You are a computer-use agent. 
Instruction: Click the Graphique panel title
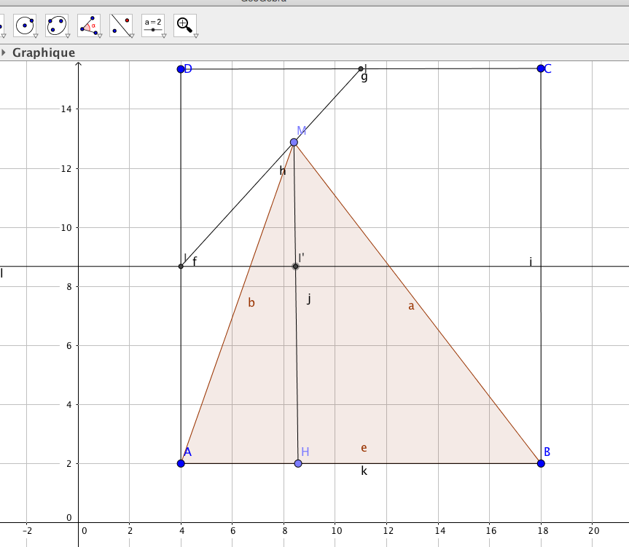coord(44,52)
